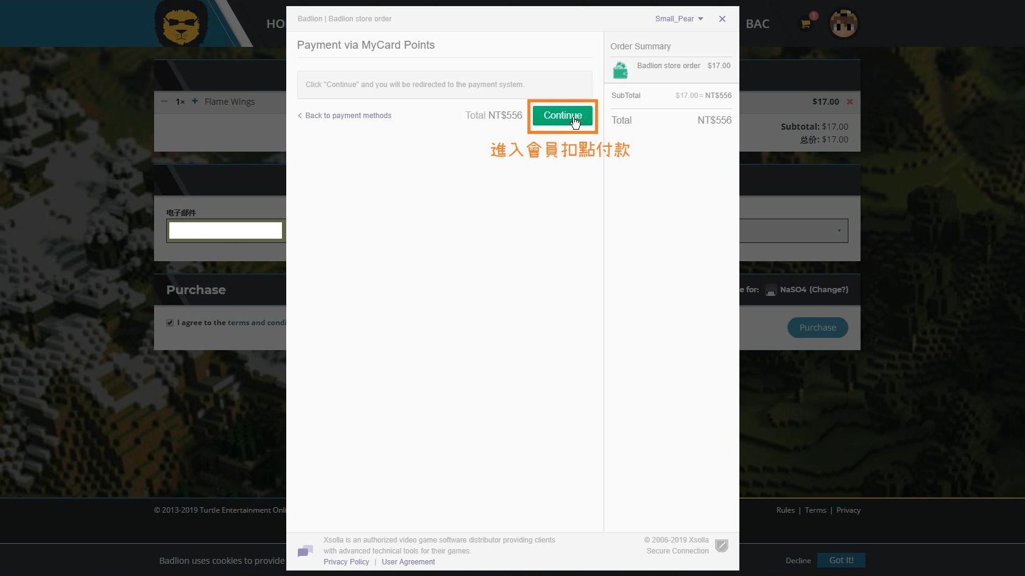Click the NaSO4 player head icon
Viewport: 1025px width, 576px height.
tap(770, 290)
